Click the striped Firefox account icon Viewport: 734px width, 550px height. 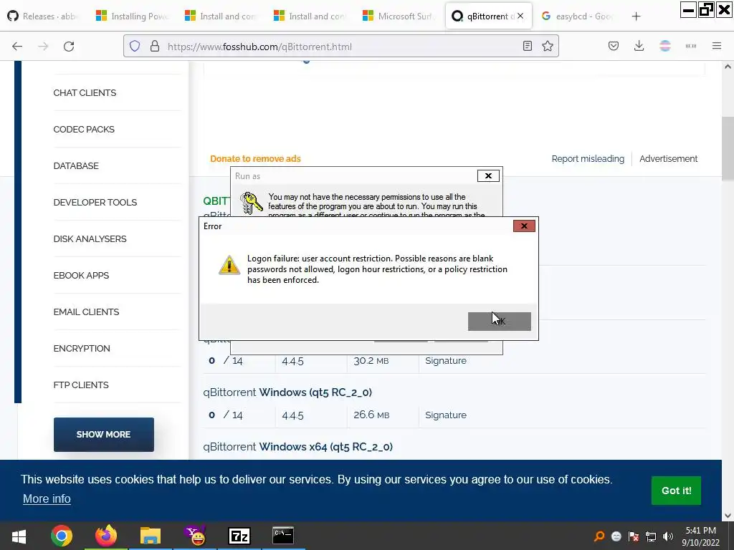664,46
